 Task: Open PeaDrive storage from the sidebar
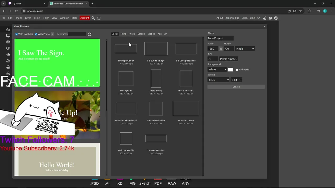click(x=8, y=42)
